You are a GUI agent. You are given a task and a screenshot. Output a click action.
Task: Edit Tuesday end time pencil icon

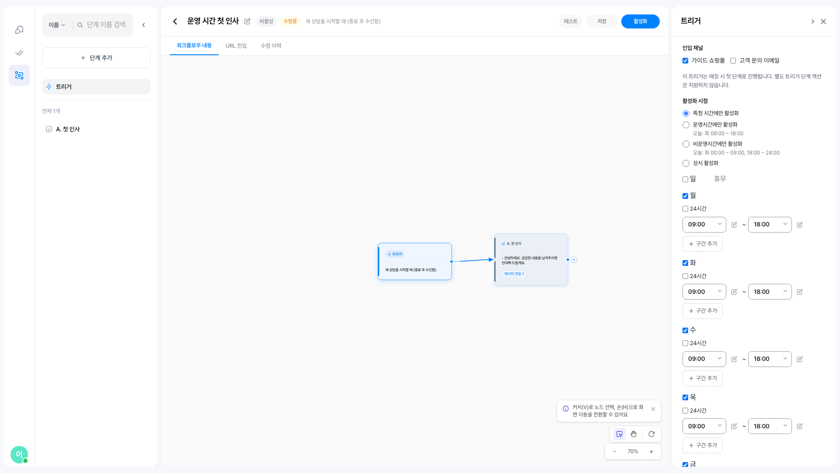click(x=800, y=292)
